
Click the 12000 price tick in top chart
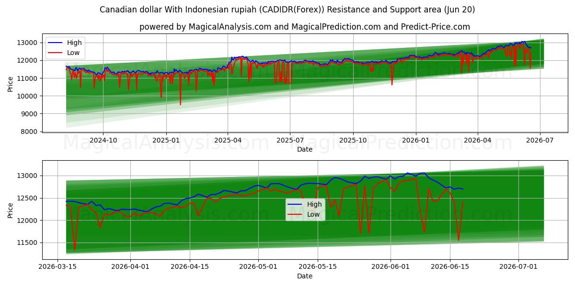point(28,60)
